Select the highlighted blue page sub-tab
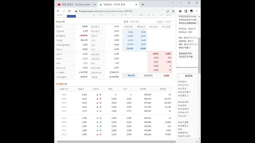Screen dimensions: 255x143 tap(72, 16)
